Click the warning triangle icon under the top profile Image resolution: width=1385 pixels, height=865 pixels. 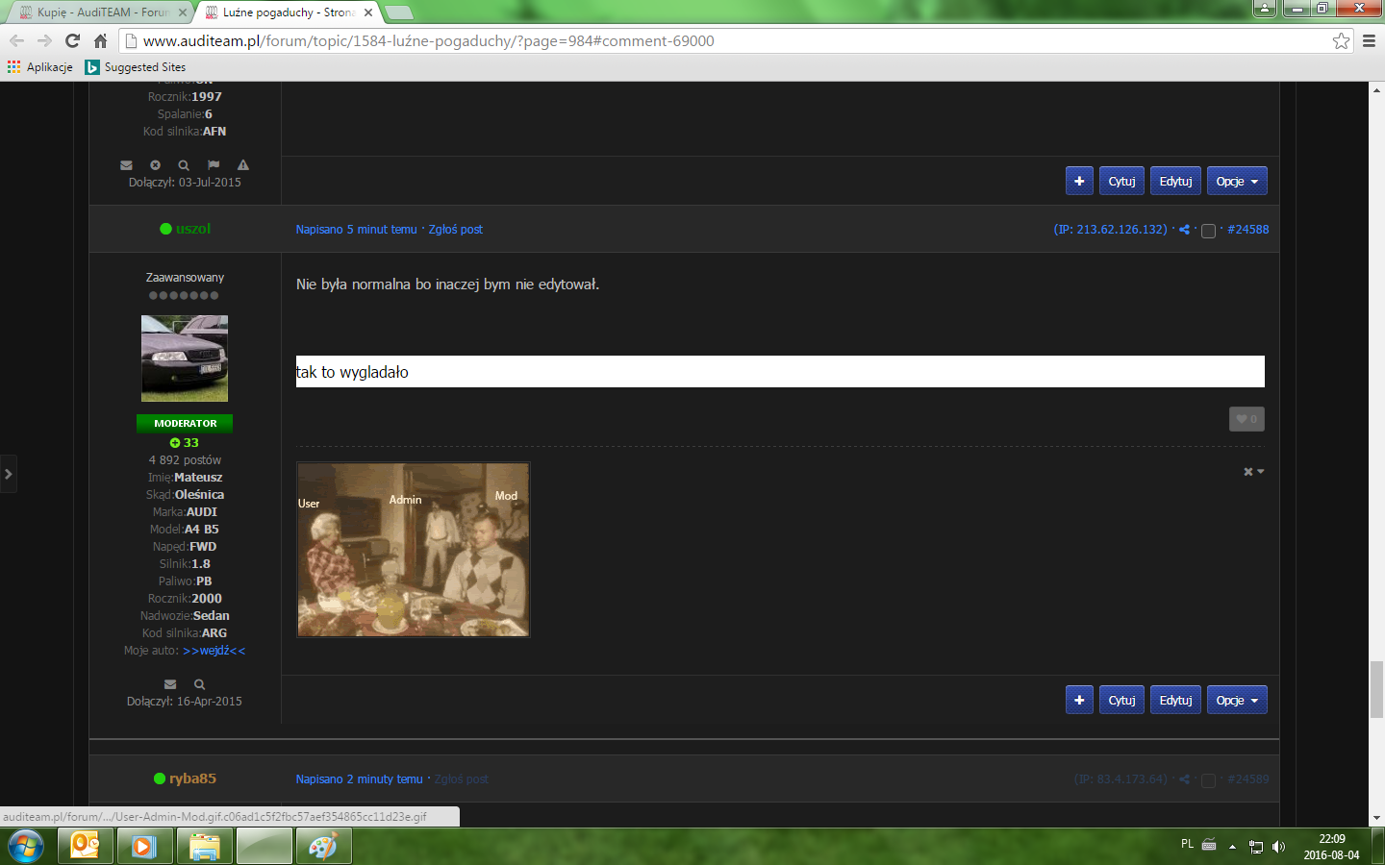click(243, 165)
